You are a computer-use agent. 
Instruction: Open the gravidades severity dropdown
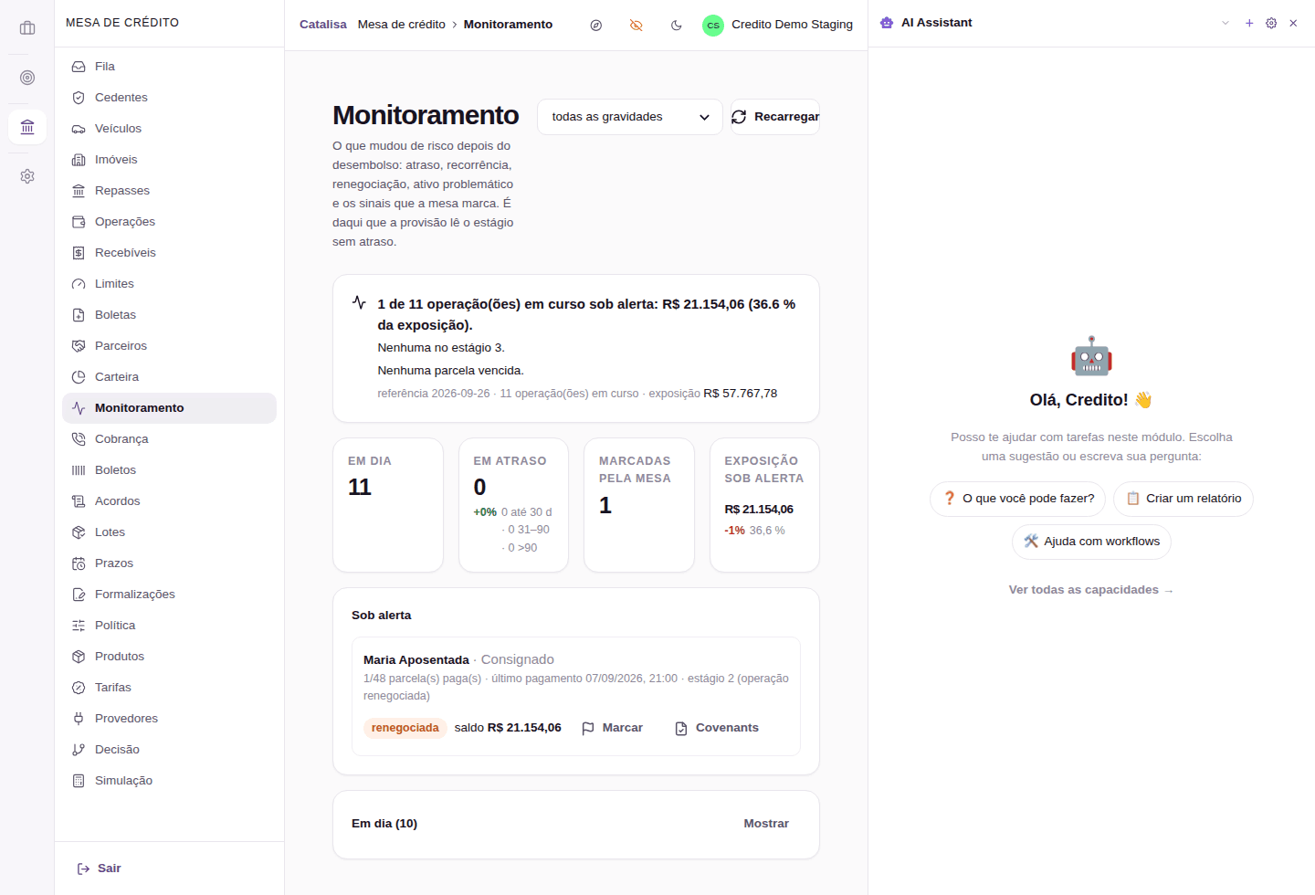click(630, 117)
